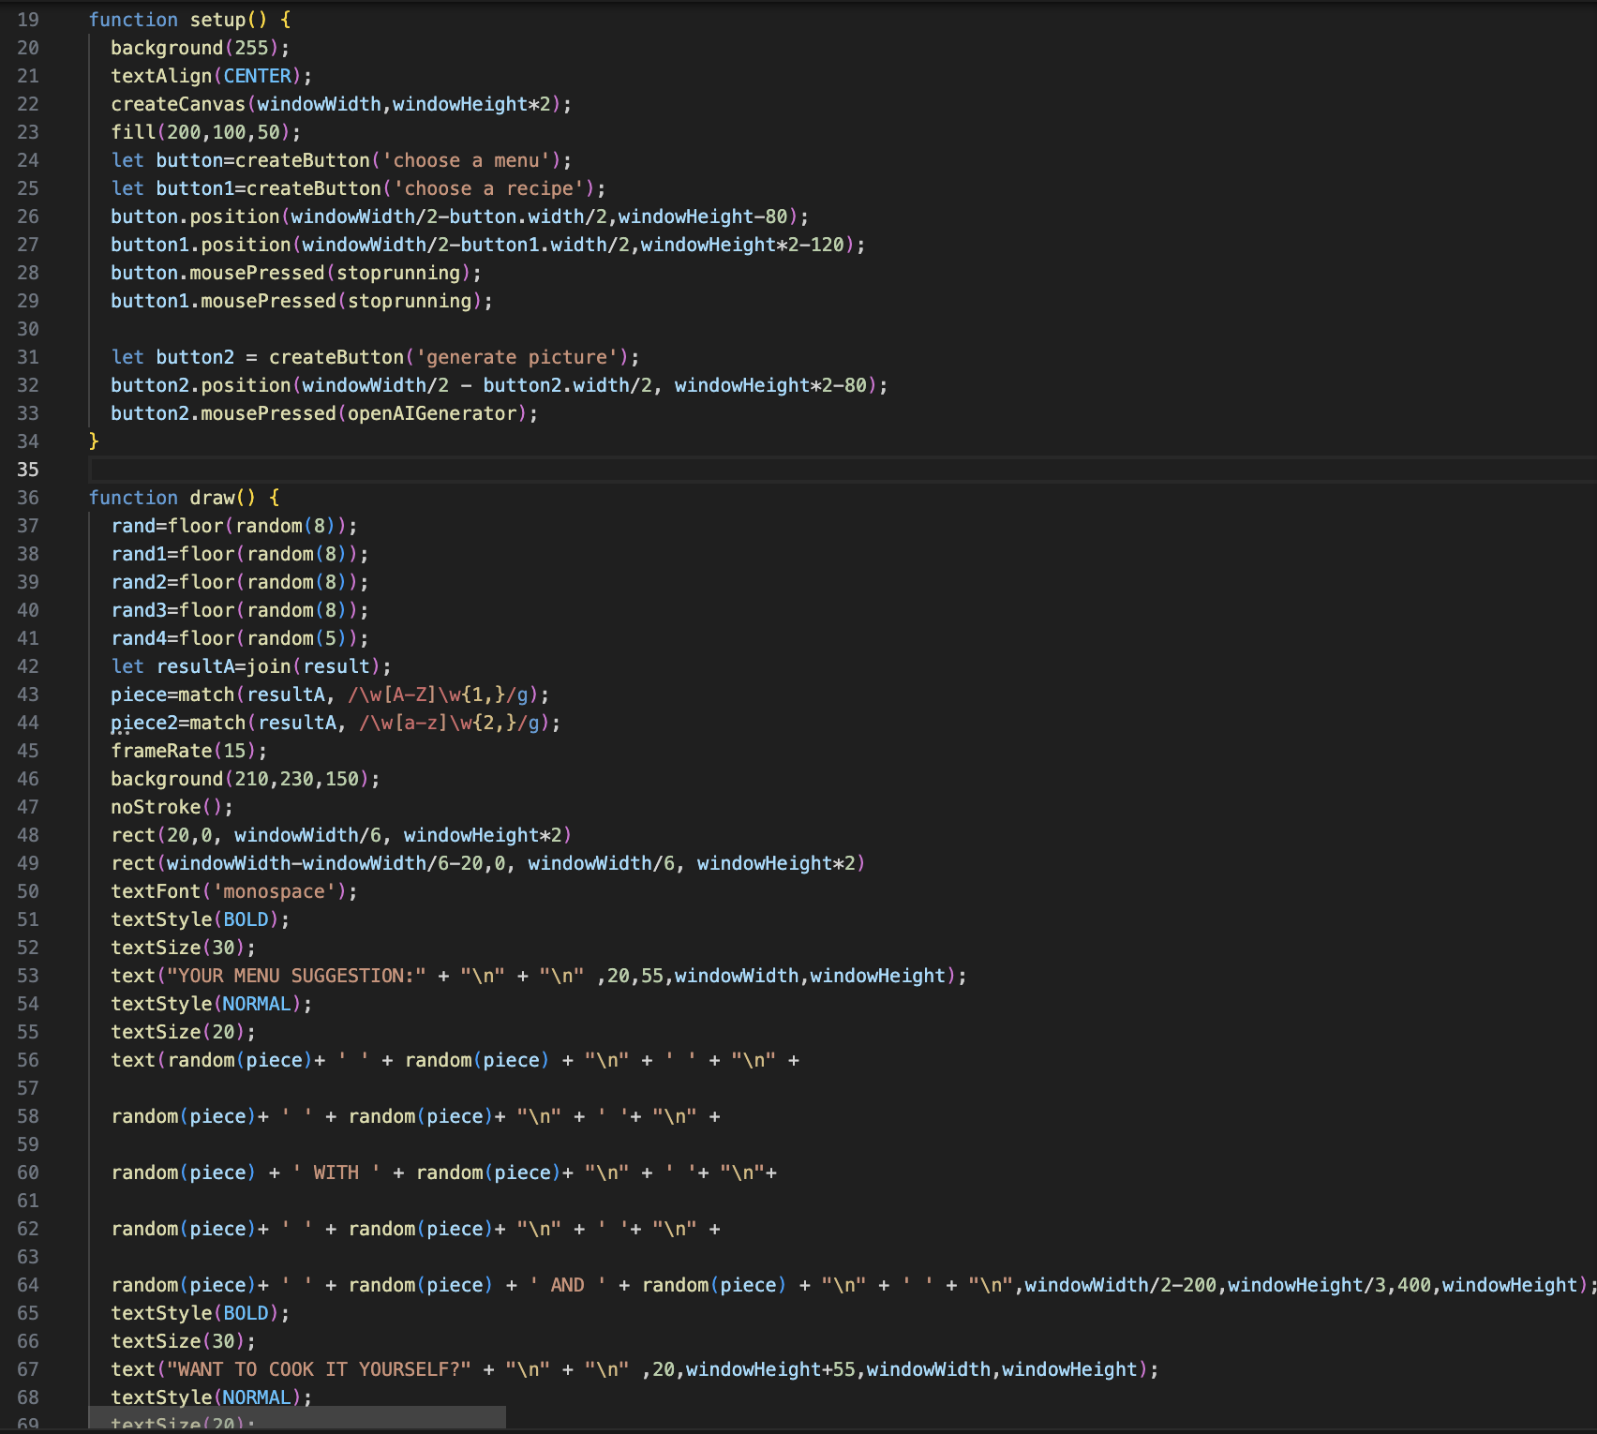Click the 'generate picture' string

522,357
